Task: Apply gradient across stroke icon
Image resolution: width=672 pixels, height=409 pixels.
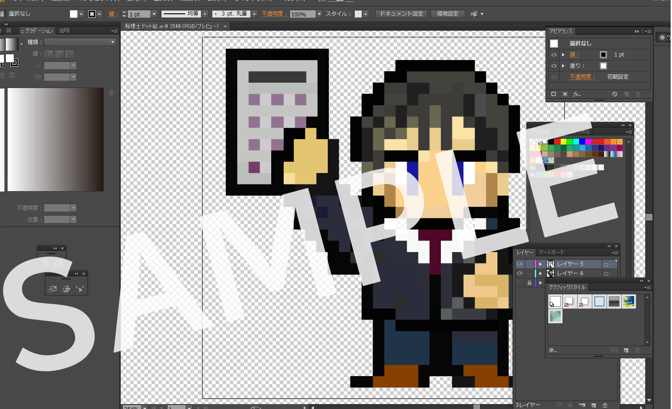Action: click(69, 54)
